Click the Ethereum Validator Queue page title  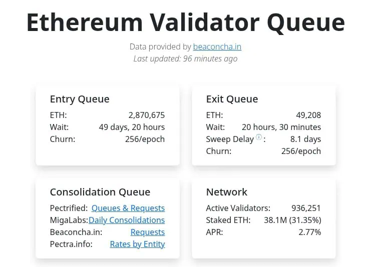[186, 22]
